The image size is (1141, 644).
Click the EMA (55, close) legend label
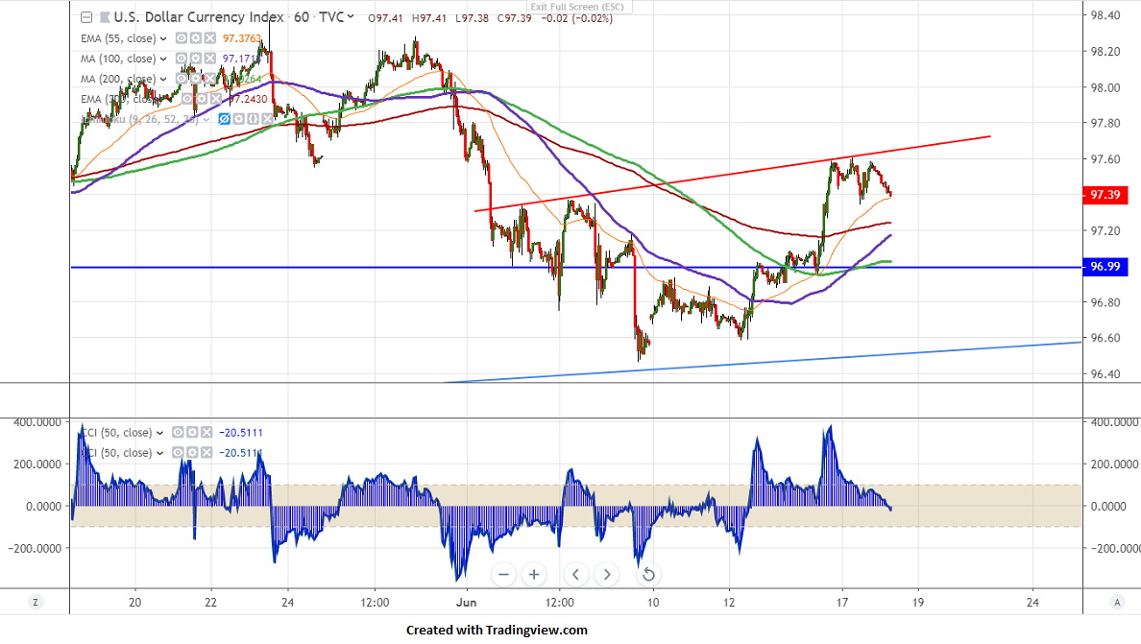pyautogui.click(x=118, y=38)
